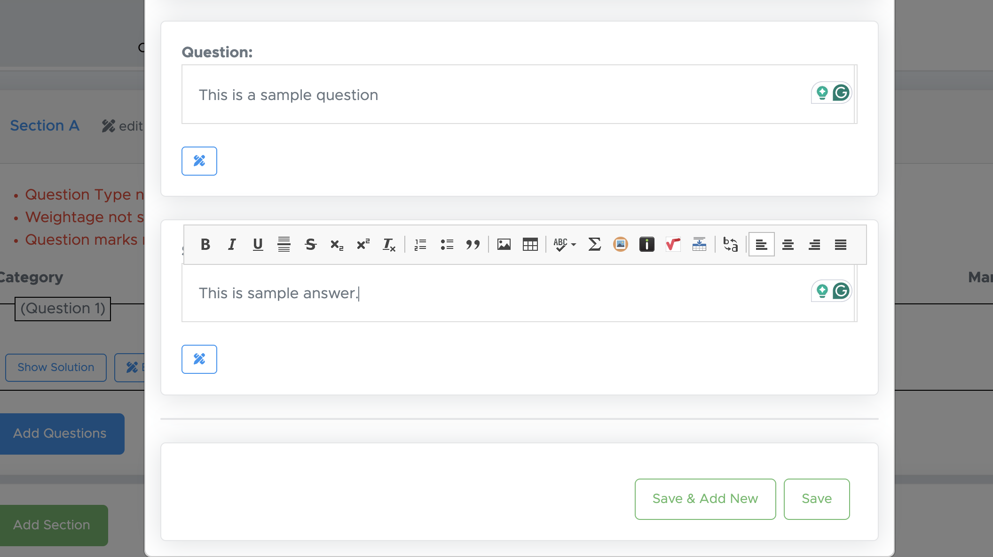Insert a bulleted list

(447, 245)
